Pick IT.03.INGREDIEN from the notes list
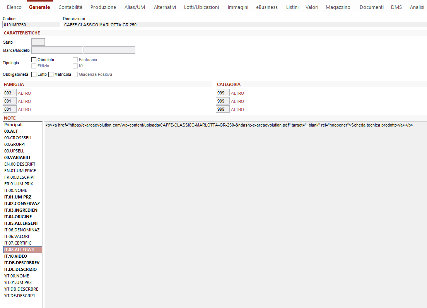The image size is (427, 308). [x=21, y=210]
